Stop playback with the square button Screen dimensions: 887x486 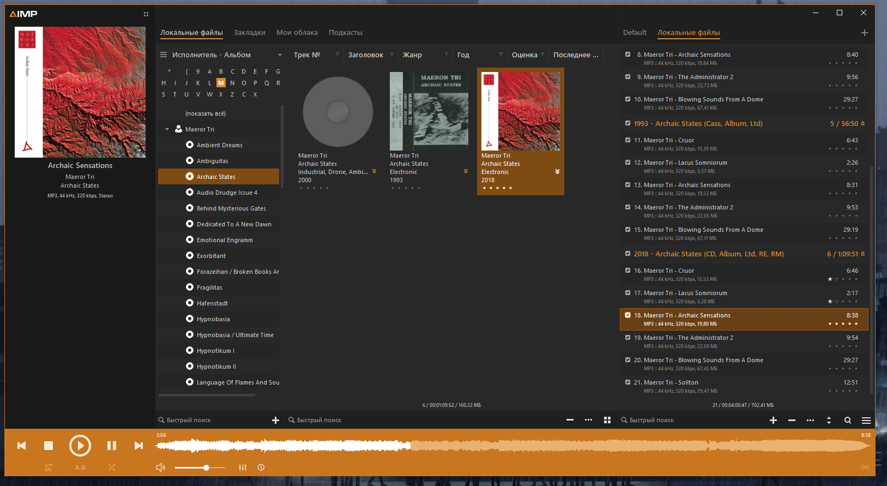coord(49,446)
